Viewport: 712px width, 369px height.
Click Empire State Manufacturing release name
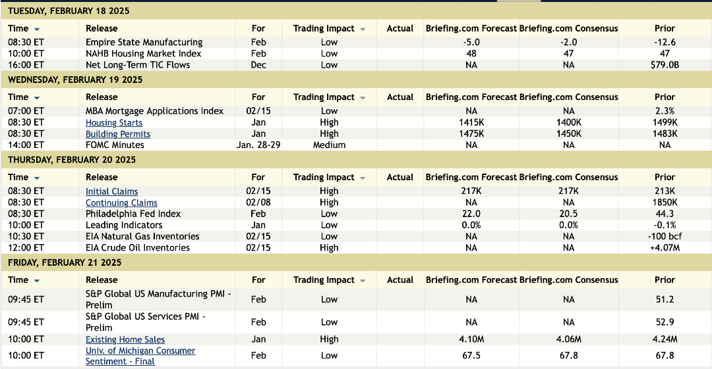tap(144, 42)
